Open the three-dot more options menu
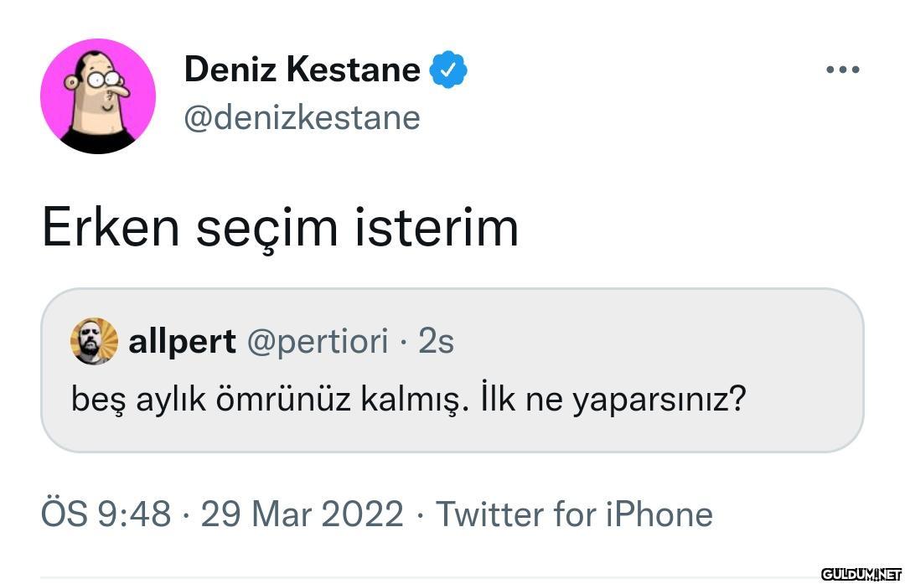 click(842, 70)
